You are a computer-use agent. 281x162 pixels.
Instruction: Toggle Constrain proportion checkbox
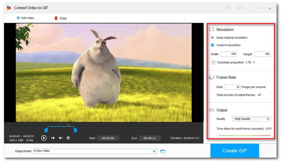[x=213, y=62]
